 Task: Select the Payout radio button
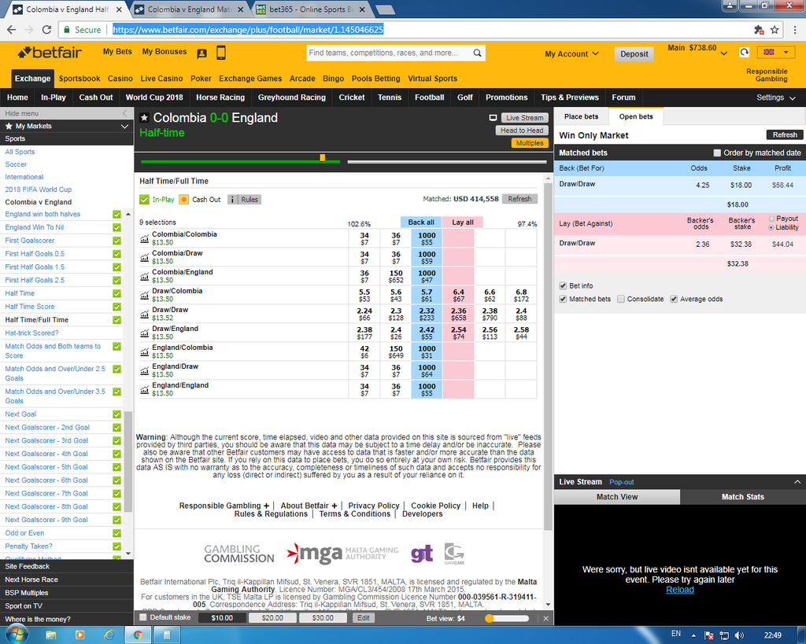pyautogui.click(x=771, y=219)
